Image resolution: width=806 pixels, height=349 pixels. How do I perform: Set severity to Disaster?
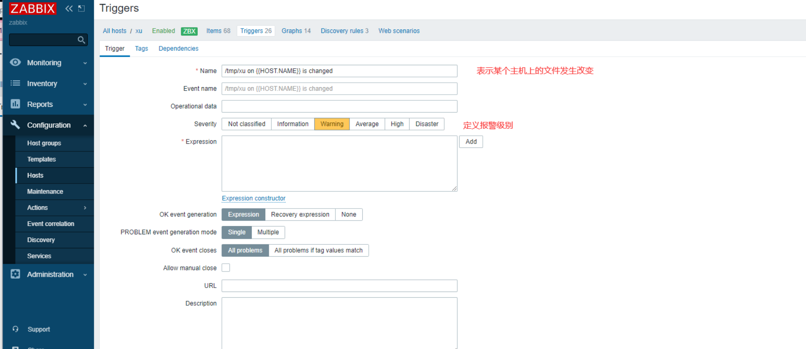coord(427,124)
